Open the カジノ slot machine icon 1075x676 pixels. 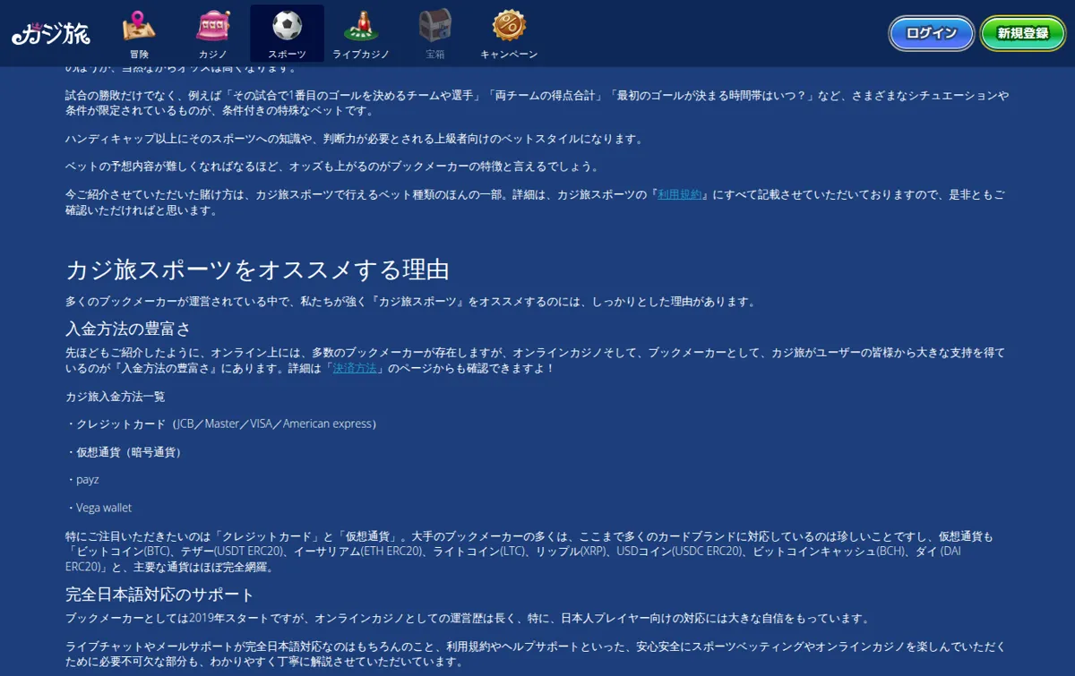tap(213, 27)
